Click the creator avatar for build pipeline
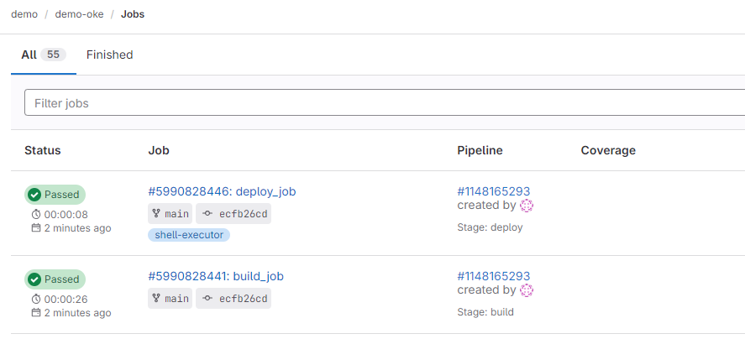 click(527, 290)
